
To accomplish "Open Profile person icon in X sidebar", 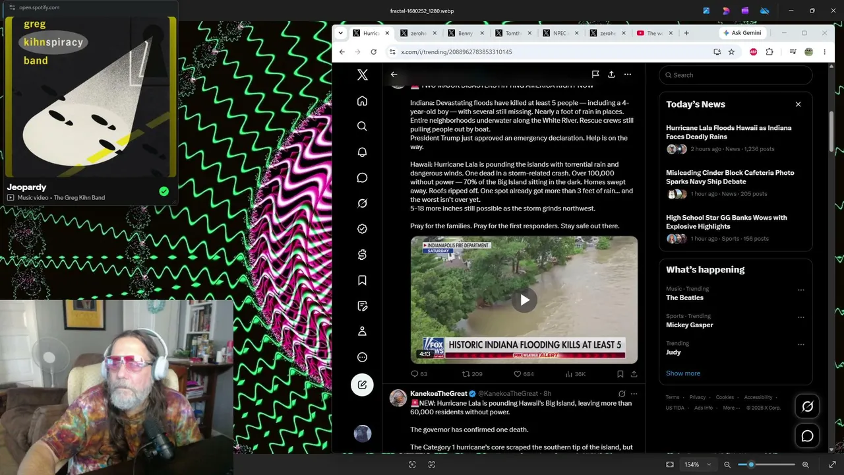I will (362, 331).
